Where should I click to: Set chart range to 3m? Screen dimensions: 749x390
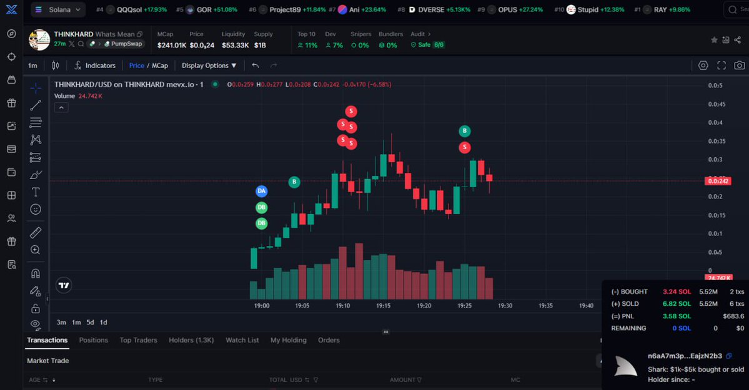click(x=61, y=322)
